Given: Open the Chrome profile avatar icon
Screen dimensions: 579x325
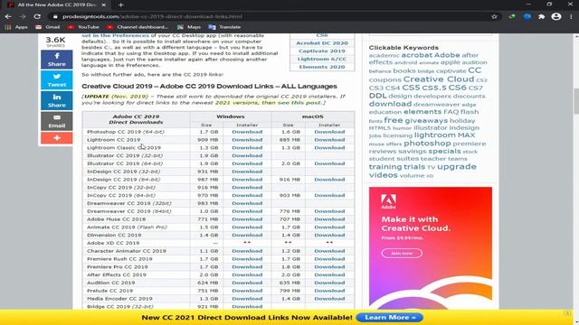Looking at the screenshot, I should [x=556, y=16].
